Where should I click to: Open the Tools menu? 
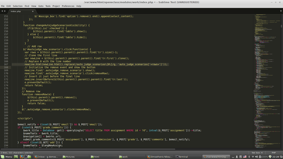[48, 6]
